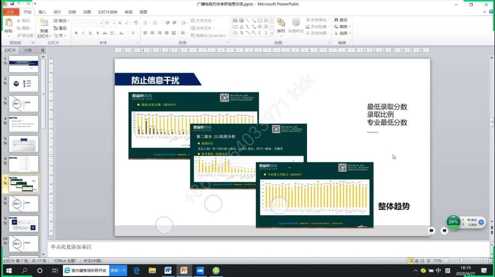
Task: Toggle bold formatting in the font group
Action: [x=76, y=33]
